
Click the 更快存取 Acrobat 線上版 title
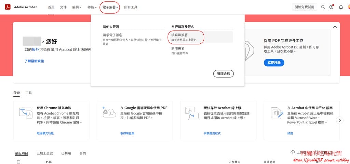coord(222,108)
